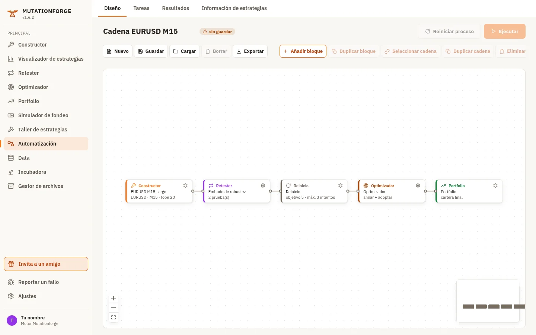
Task: Zoom out on the canvas
Action: click(114, 308)
